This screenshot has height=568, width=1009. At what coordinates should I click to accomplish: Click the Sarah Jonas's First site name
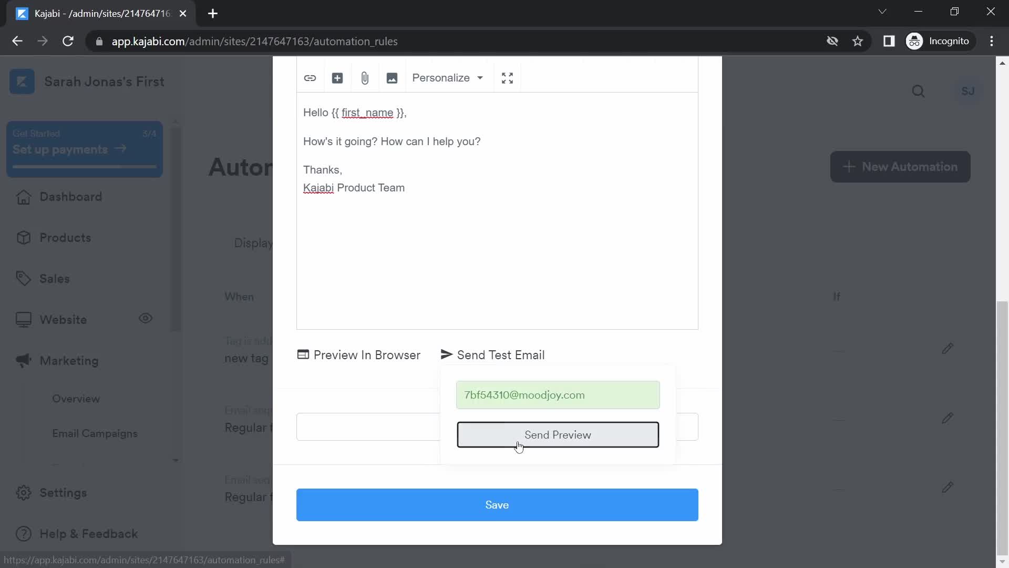pos(105,82)
